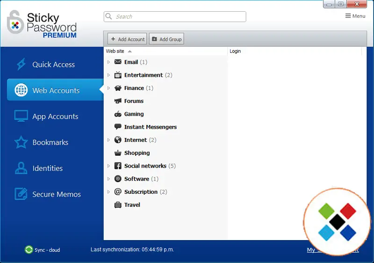Expand the Subscription group
The width and height of the screenshot is (374, 263).
pos(108,192)
